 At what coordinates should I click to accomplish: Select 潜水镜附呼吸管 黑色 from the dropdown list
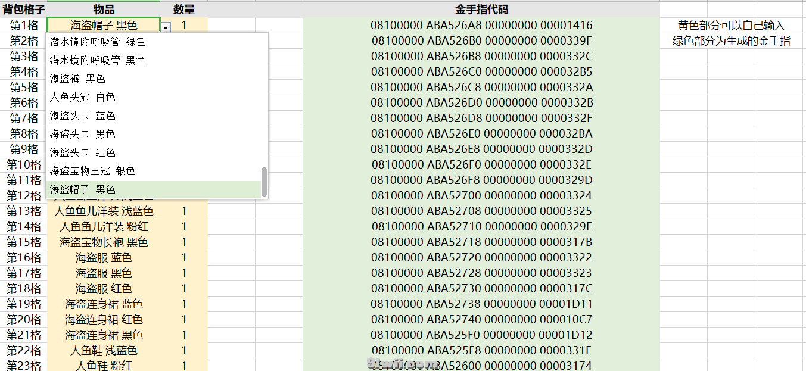pos(154,60)
